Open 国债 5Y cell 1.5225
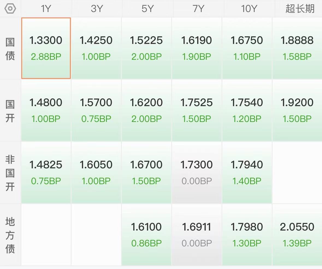Viewport: 322px width, 269px height. pyautogui.click(x=146, y=48)
